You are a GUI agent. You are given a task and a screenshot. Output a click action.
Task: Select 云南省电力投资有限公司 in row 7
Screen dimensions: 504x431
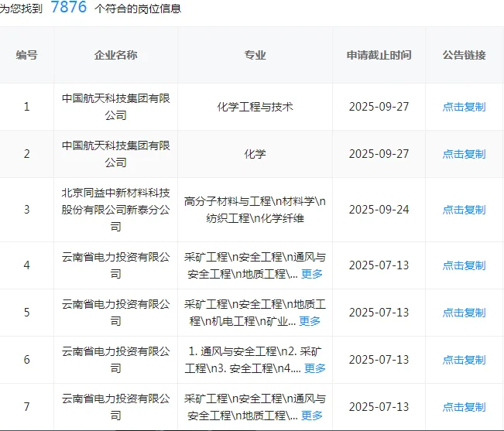click(115, 407)
